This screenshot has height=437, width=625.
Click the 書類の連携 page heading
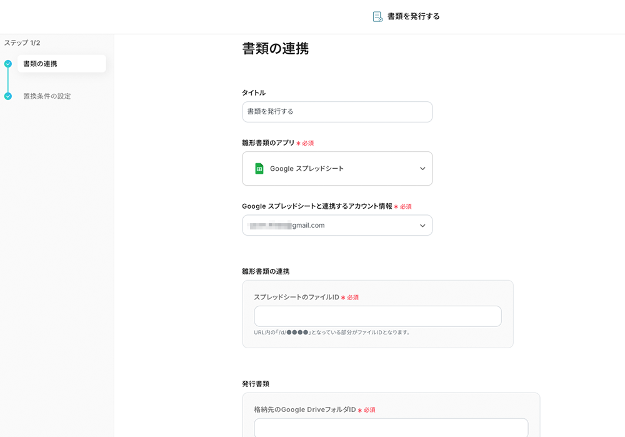click(276, 49)
